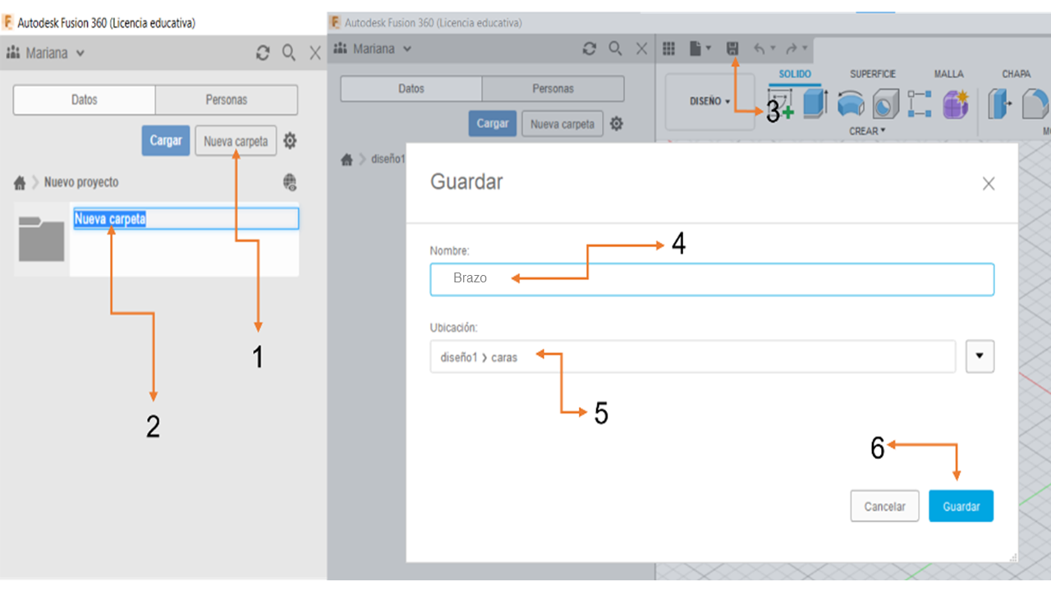Select Personas tab in diseño1 data panel
The image size is (1051, 591).
tap(553, 89)
